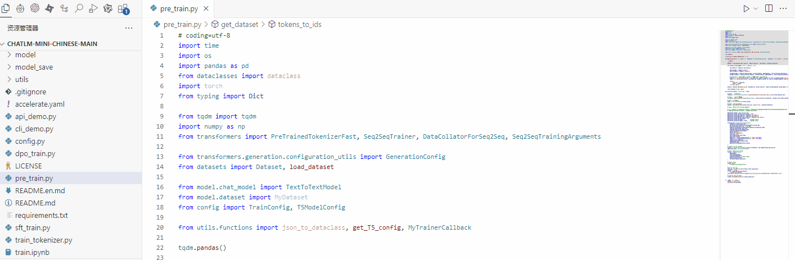Expand the model_save folder
This screenshot has width=795, height=260.
pos(34,67)
